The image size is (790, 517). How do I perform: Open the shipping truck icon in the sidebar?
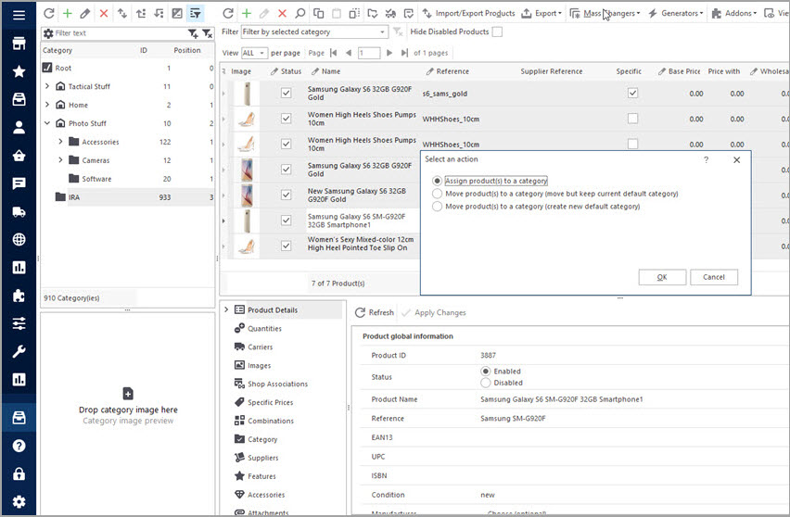tap(19, 211)
